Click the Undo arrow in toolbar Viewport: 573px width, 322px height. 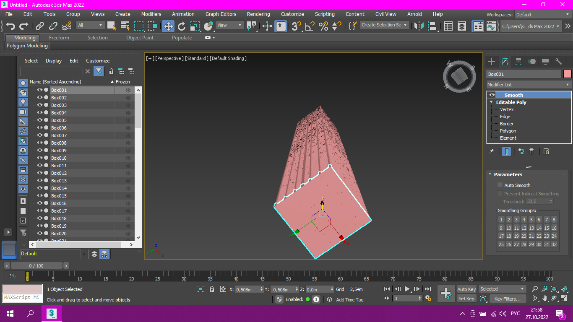(x=10, y=26)
